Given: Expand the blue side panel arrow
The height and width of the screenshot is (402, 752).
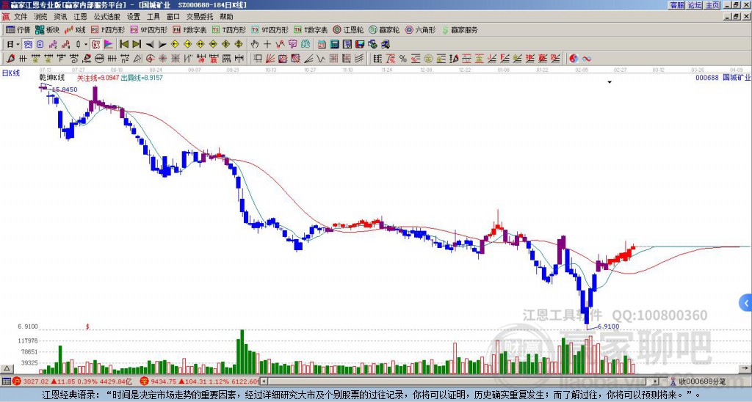Looking at the screenshot, I should coord(746,303).
